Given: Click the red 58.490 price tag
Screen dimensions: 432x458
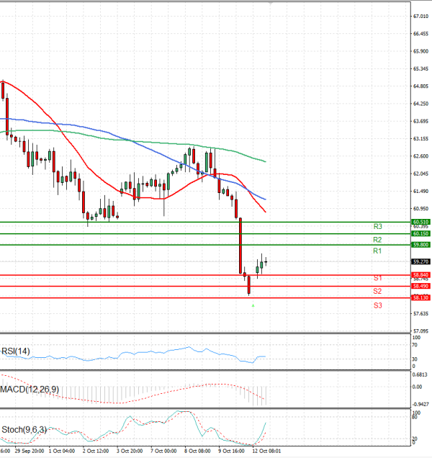Looking at the screenshot, I should pos(420,286).
